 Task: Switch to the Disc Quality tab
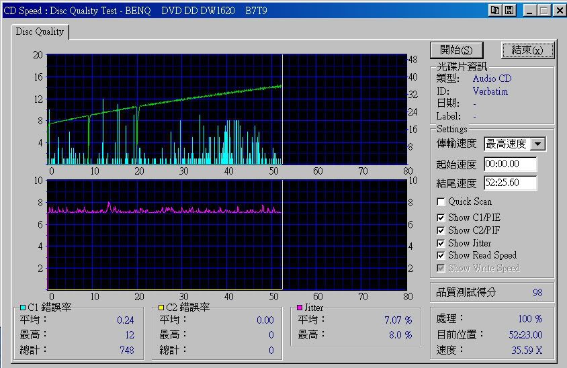(x=40, y=32)
